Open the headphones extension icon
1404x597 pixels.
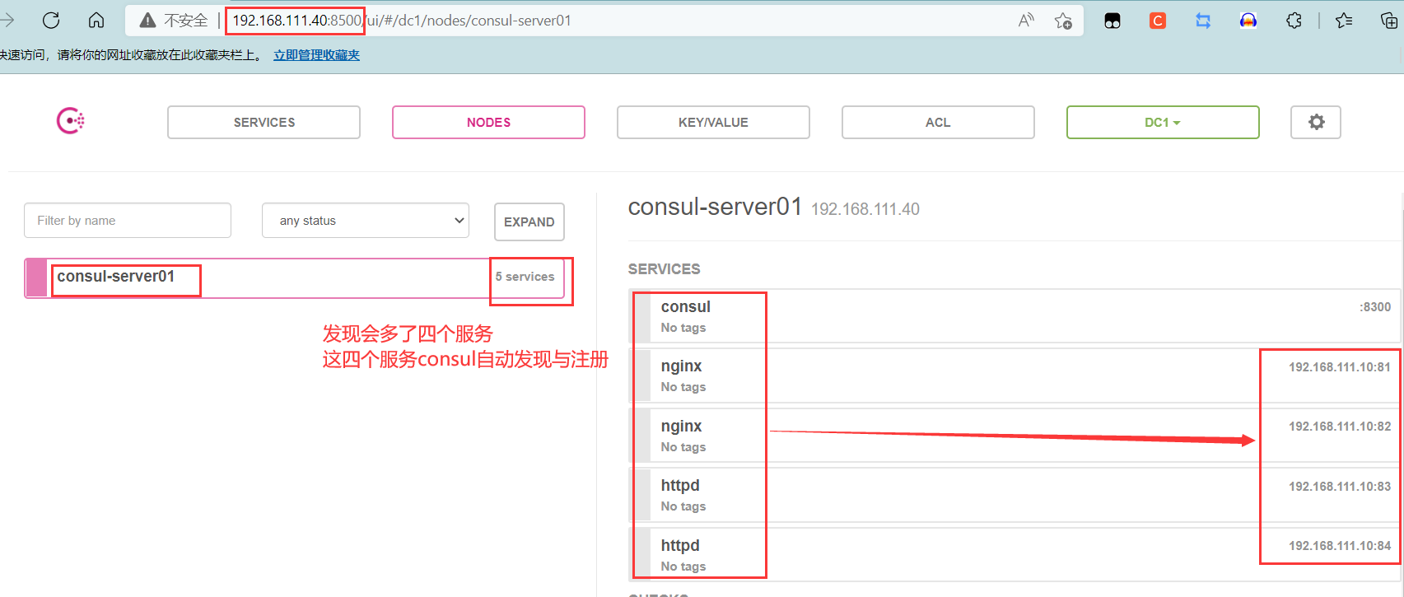point(1248,21)
